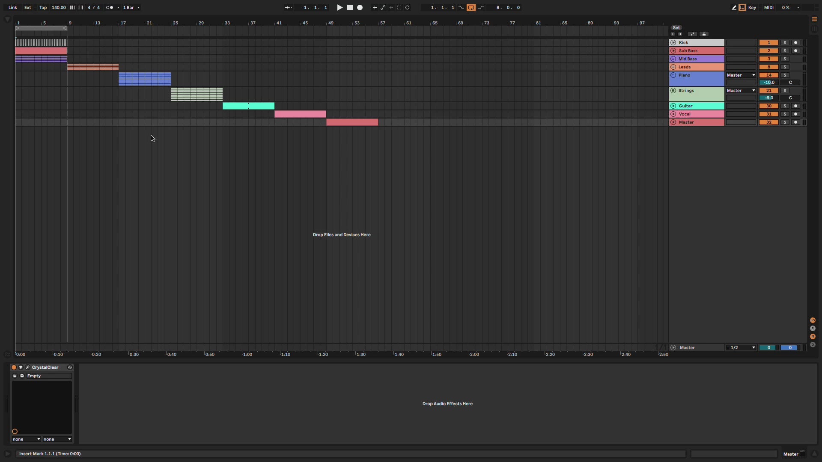Screen dimensions: 822x462
Task: Click the Stop button in transport
Action: click(350, 8)
